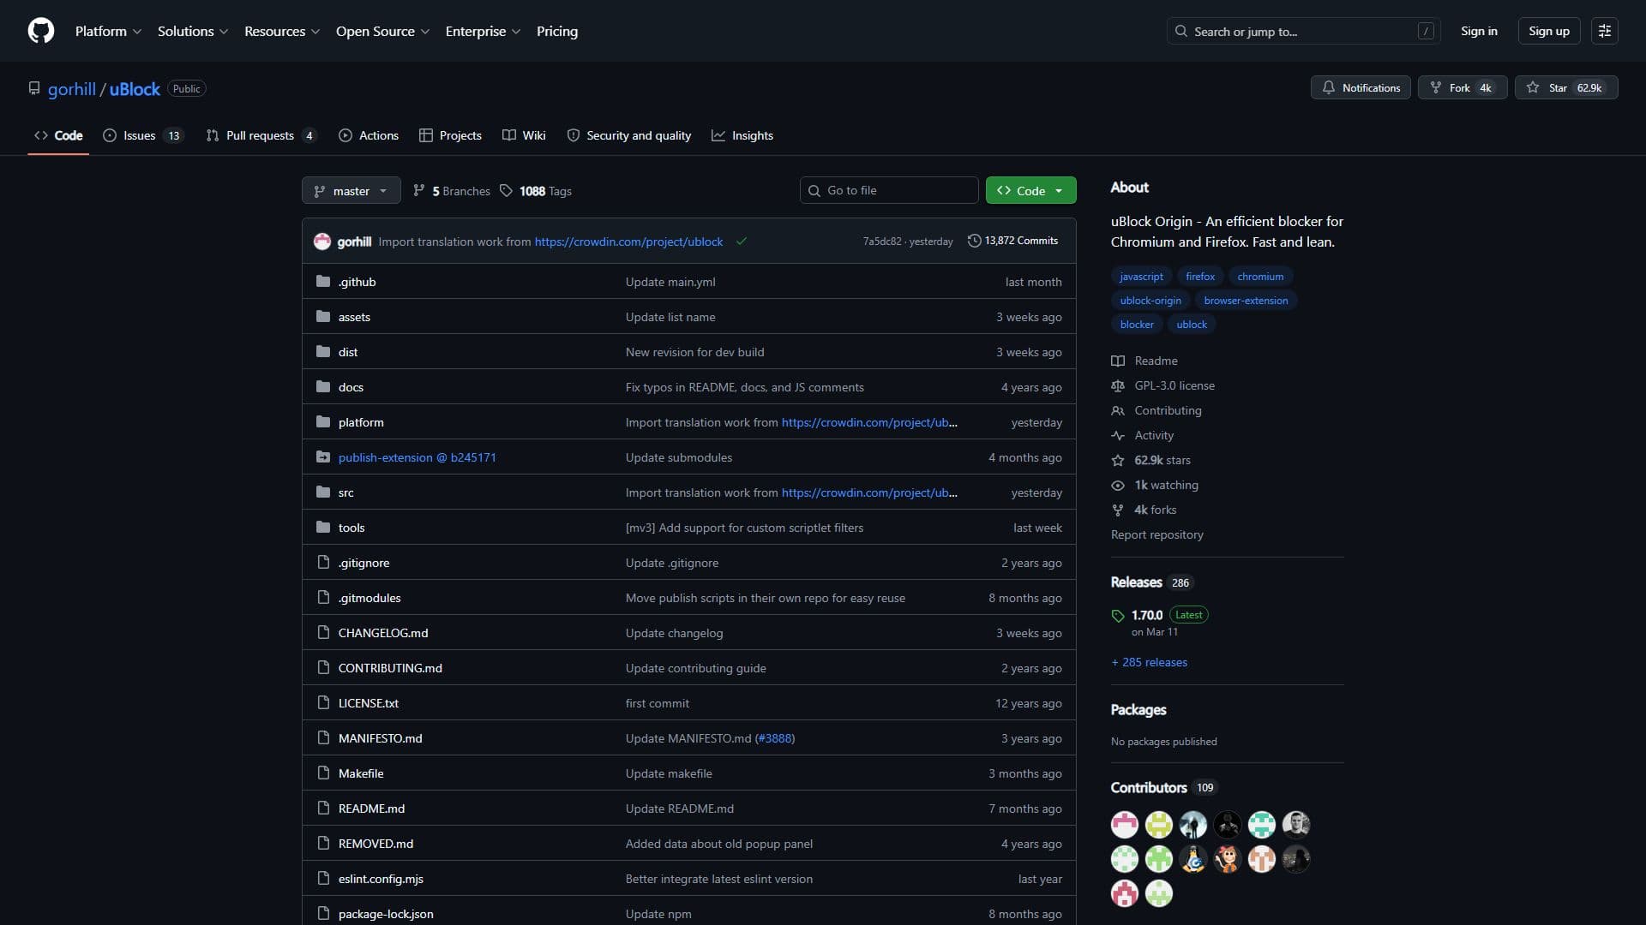Viewport: 1646px width, 925px height.
Task: Open the Pricing page
Action: point(557,31)
